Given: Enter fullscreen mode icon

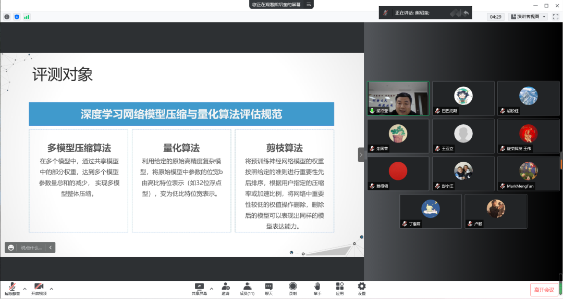Looking at the screenshot, I should point(556,17).
